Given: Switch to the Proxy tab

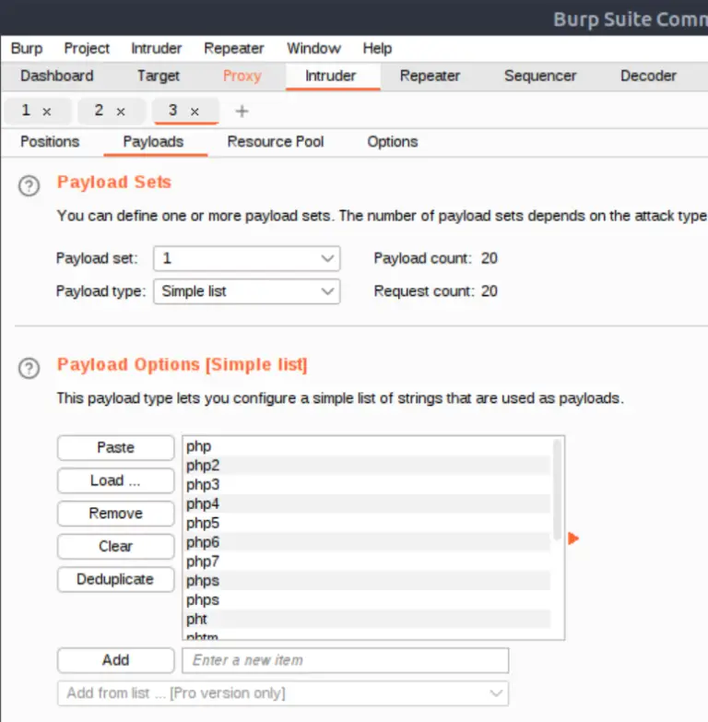Looking at the screenshot, I should point(242,76).
